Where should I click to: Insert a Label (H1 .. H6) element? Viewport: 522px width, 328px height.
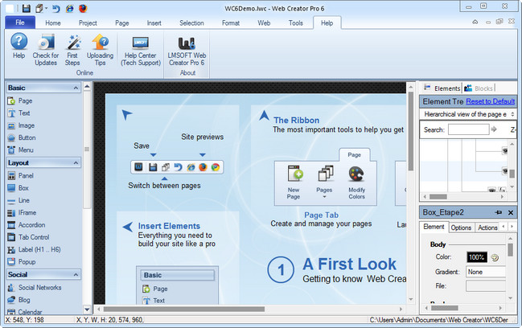coord(34,249)
